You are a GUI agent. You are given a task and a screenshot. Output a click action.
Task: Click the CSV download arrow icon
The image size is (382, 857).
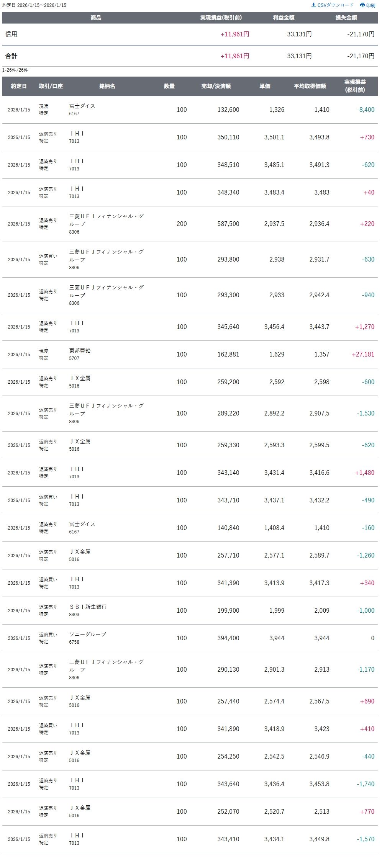(313, 5)
